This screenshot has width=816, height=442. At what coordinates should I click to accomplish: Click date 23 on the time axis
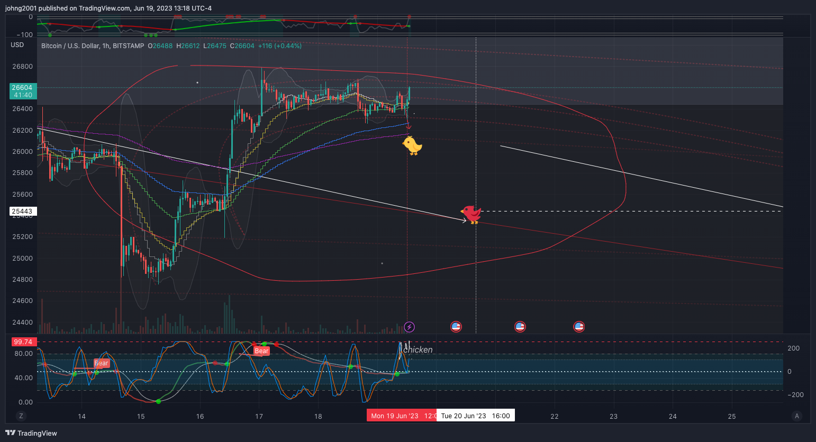[x=613, y=416]
